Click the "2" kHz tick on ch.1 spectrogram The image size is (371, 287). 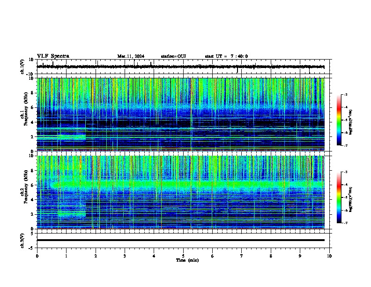click(x=32, y=137)
